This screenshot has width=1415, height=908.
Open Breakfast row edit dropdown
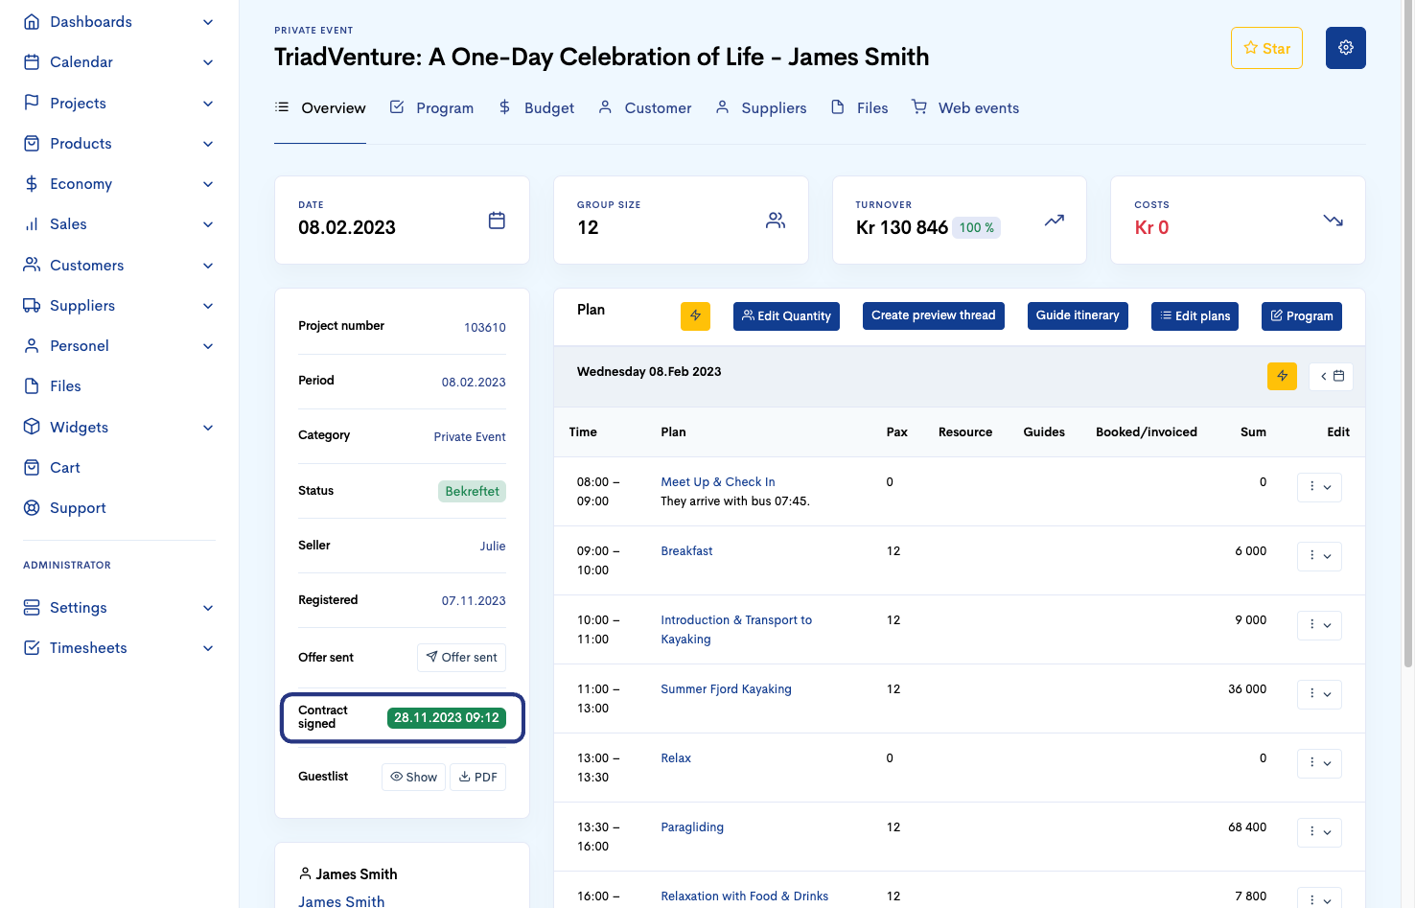click(1319, 556)
